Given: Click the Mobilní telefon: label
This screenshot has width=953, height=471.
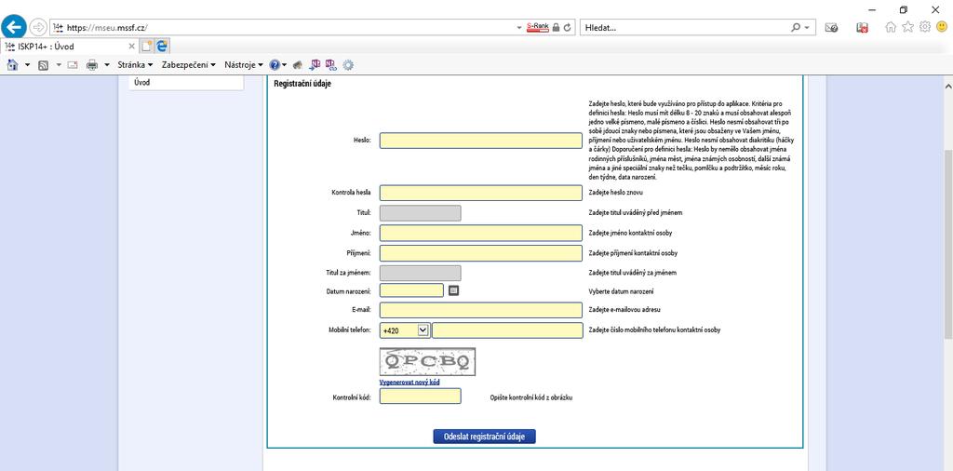Looking at the screenshot, I should (349, 330).
